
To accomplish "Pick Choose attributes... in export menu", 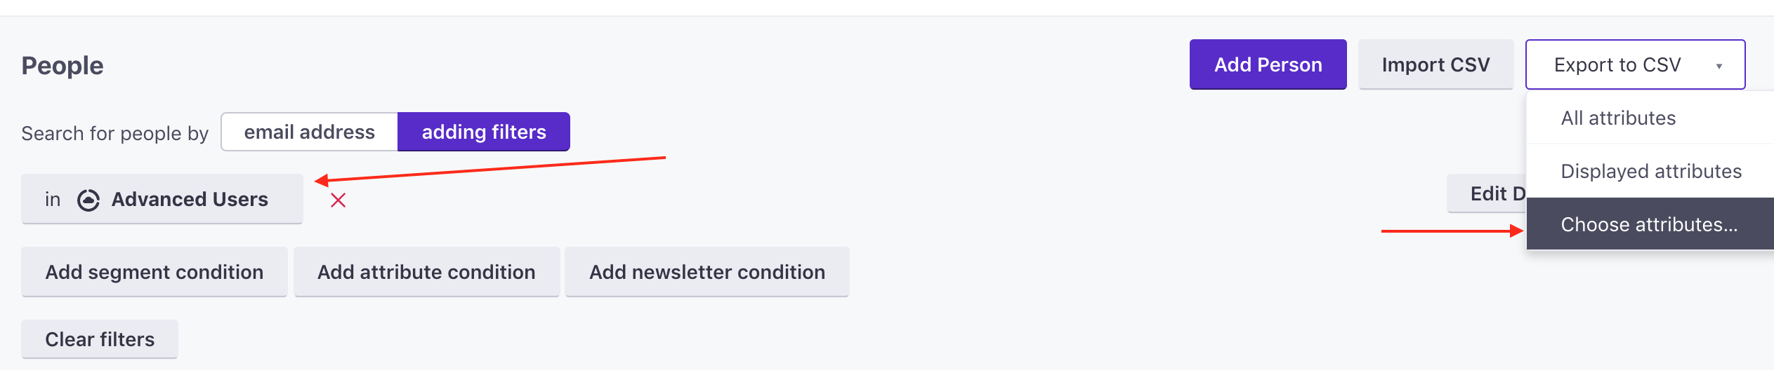I will [1649, 224].
